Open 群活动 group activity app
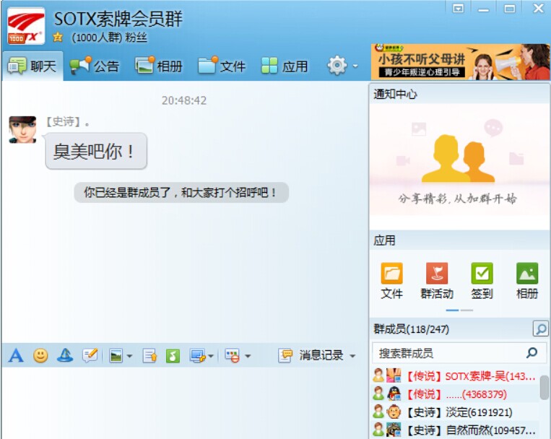Image resolution: width=551 pixels, height=439 pixels. pos(437,280)
